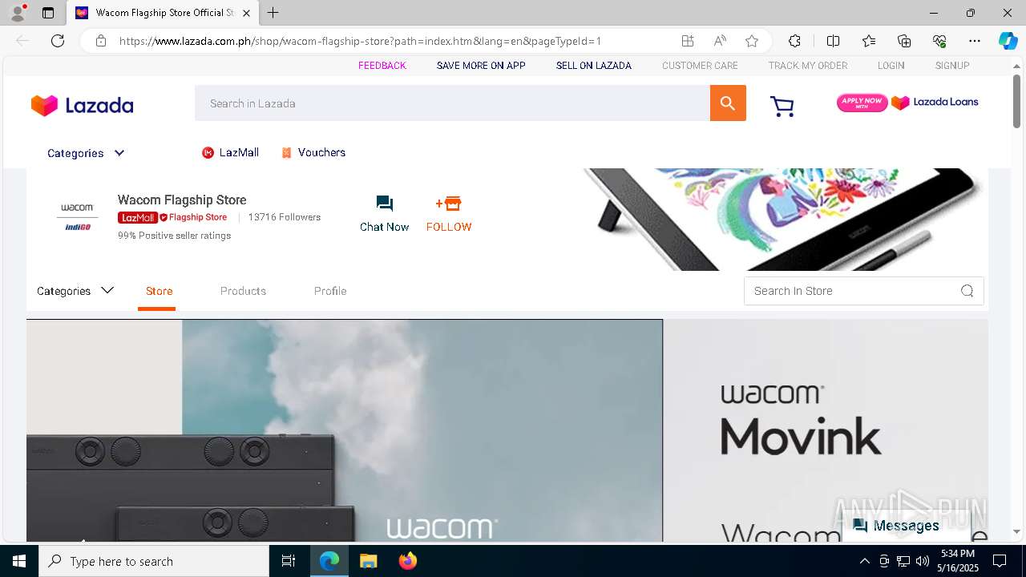1026x577 pixels.
Task: Launch Firefox from the taskbar
Action: click(x=408, y=561)
